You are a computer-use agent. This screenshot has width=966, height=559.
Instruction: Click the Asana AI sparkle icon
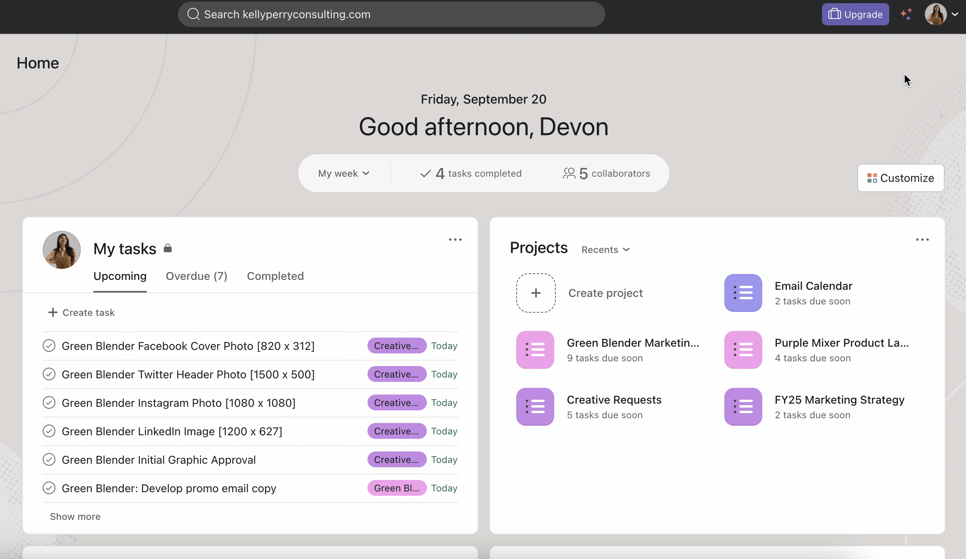point(906,14)
